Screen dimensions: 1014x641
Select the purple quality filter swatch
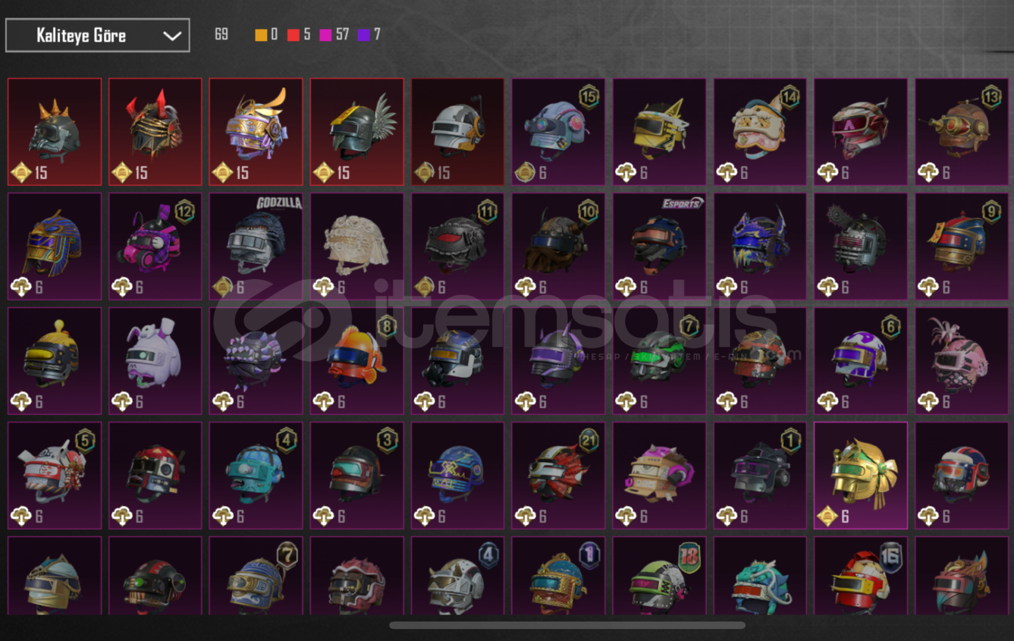(364, 35)
